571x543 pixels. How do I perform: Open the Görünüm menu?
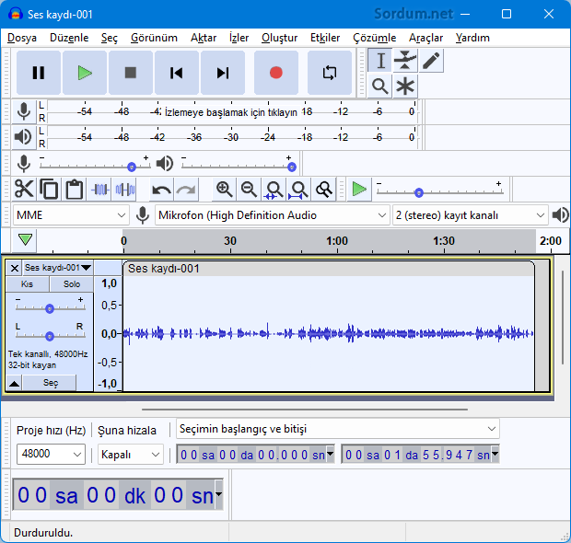point(154,38)
